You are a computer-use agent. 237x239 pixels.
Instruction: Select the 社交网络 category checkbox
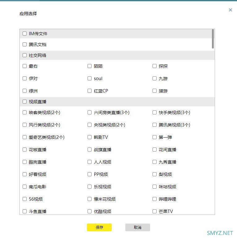(x=24, y=55)
